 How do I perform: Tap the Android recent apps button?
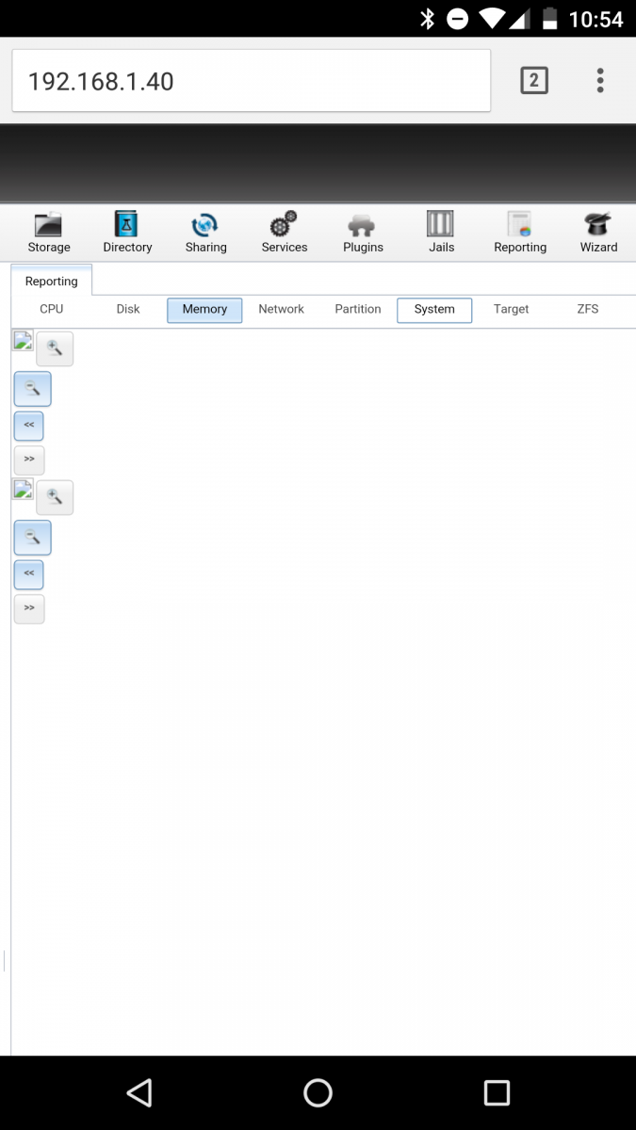click(x=497, y=1092)
